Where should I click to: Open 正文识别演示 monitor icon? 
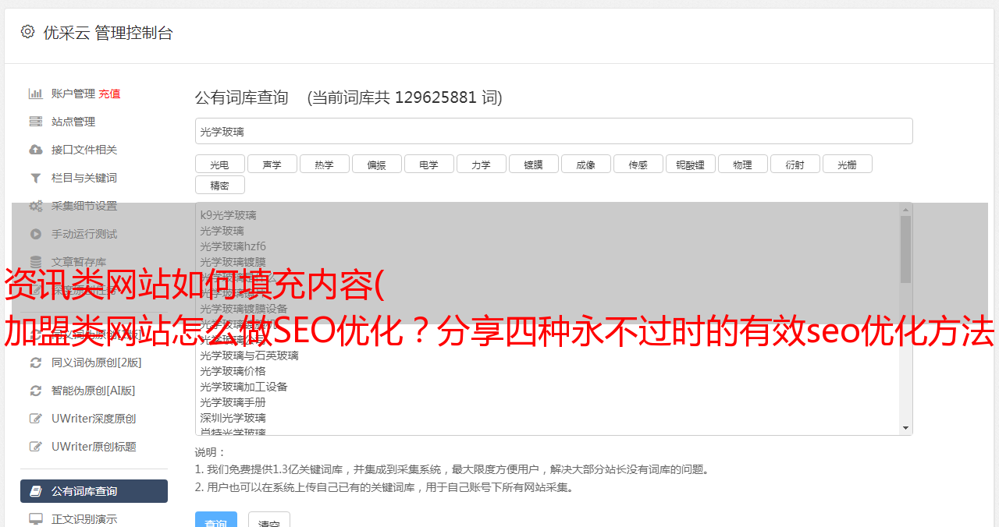(x=36, y=519)
